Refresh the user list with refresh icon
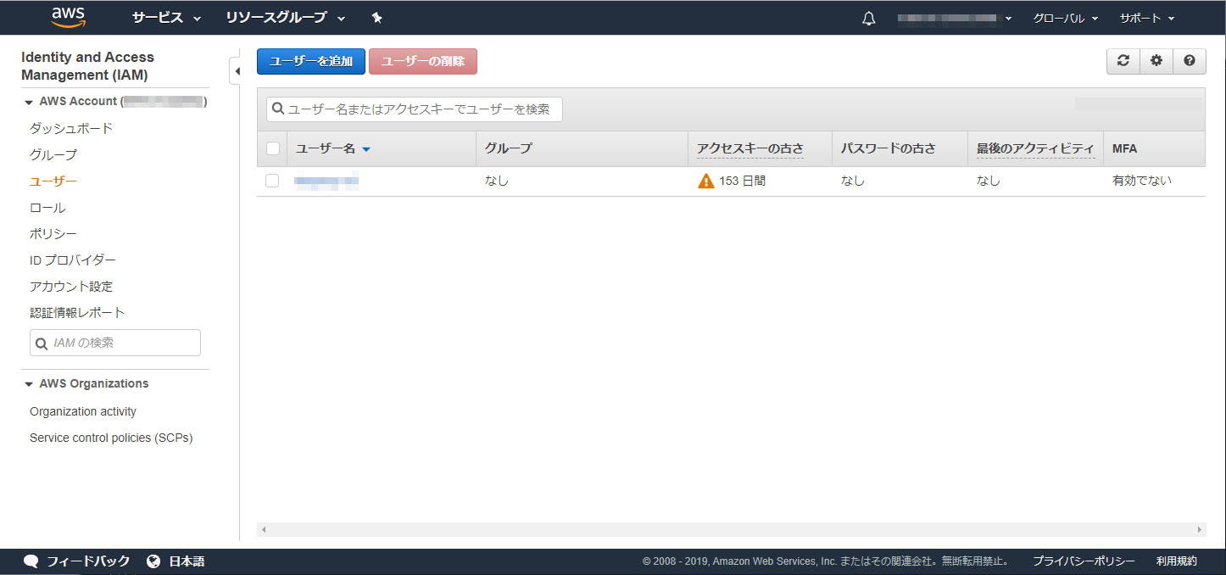1226x575 pixels. [1123, 61]
